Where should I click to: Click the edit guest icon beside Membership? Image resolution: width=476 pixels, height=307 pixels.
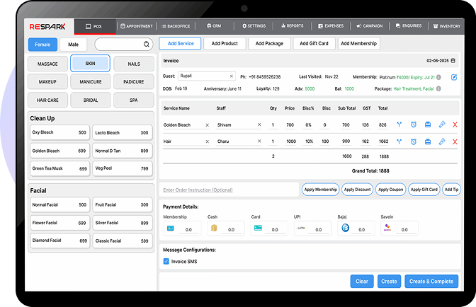click(454, 76)
